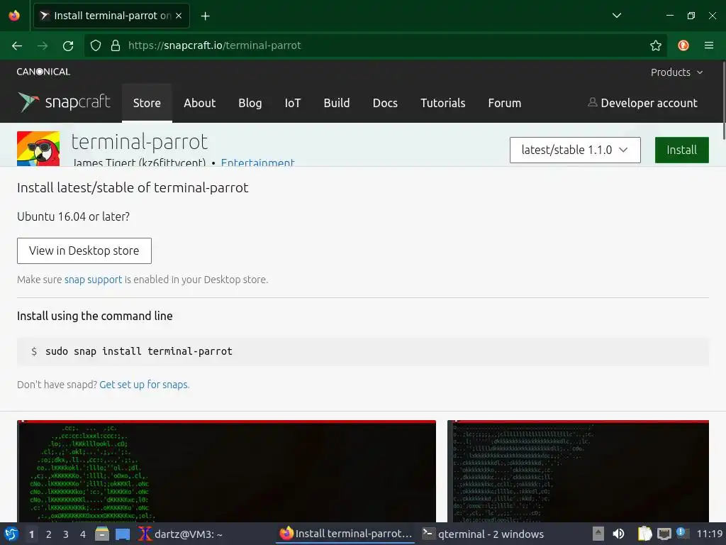
Task: Open Get set up for snaps link
Action: (145, 385)
